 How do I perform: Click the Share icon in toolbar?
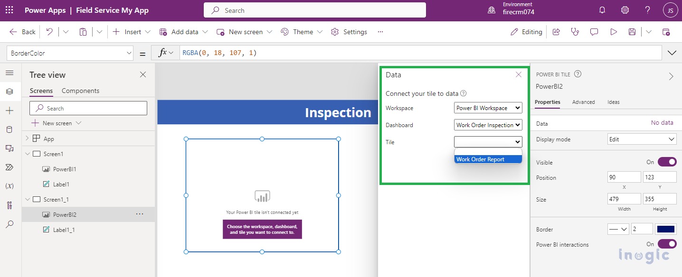[556, 32]
